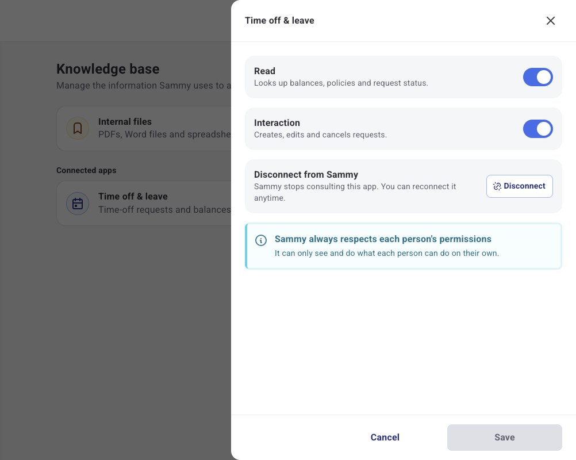
Task: Click 'Looks up balances, policies and request status.'
Action: click(x=341, y=83)
